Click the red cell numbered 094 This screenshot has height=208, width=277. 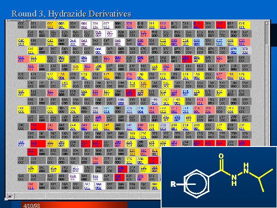[x=187, y=59]
